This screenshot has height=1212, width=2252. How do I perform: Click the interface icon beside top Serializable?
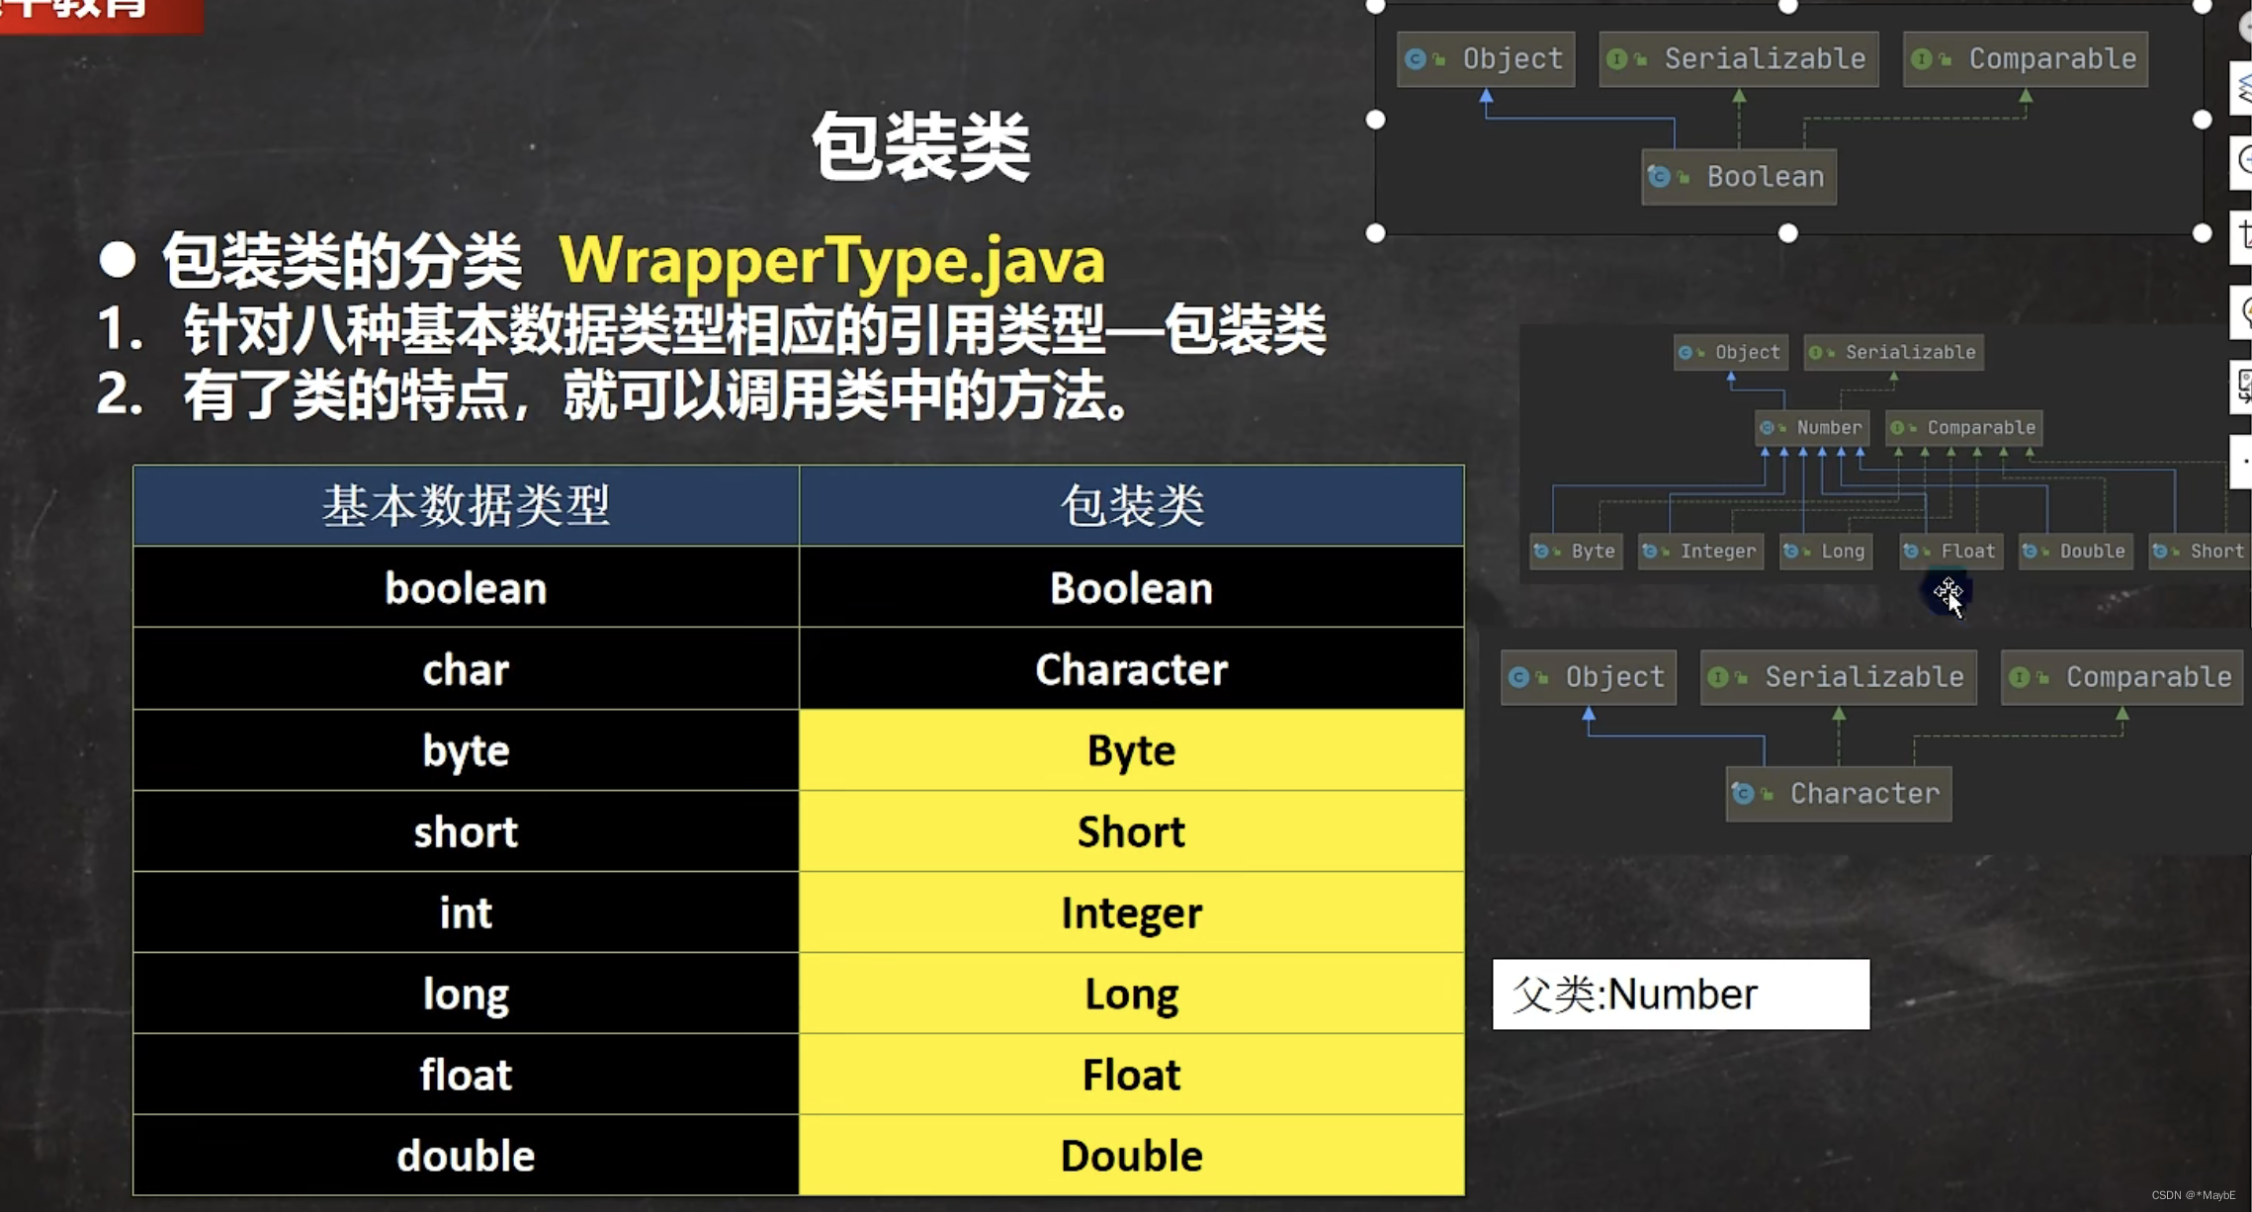click(1617, 59)
